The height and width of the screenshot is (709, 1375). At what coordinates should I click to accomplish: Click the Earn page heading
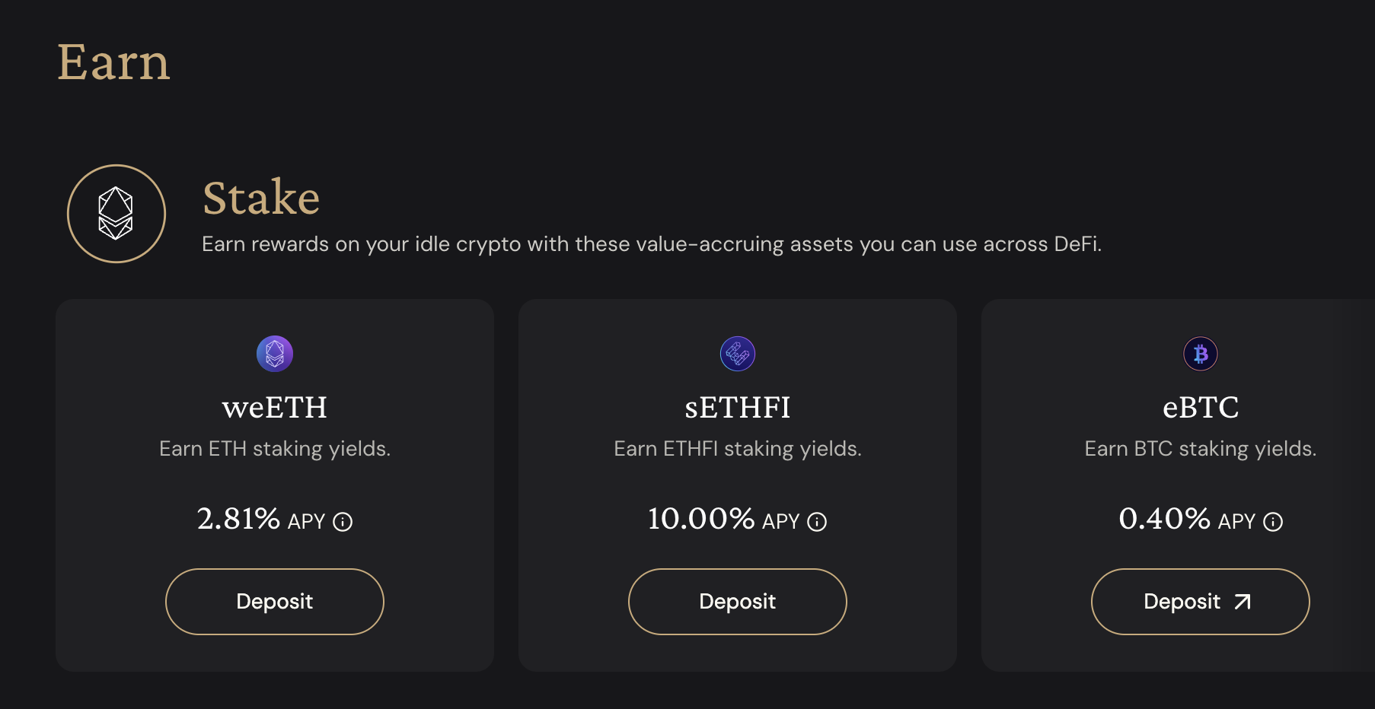click(x=113, y=62)
